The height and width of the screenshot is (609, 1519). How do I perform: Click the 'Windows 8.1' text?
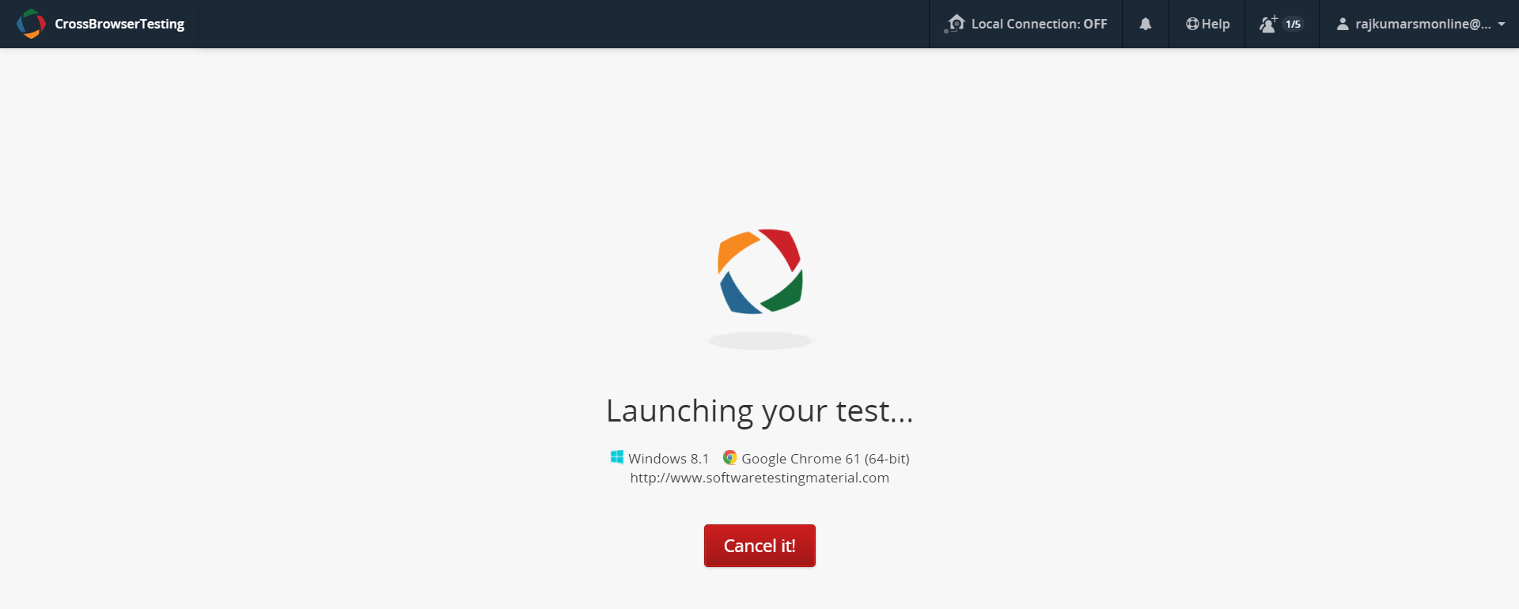pos(669,459)
